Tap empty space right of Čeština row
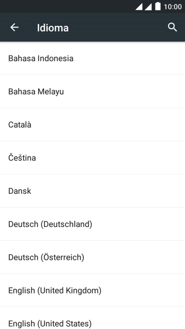This screenshot has height=329, width=185. click(x=110, y=158)
